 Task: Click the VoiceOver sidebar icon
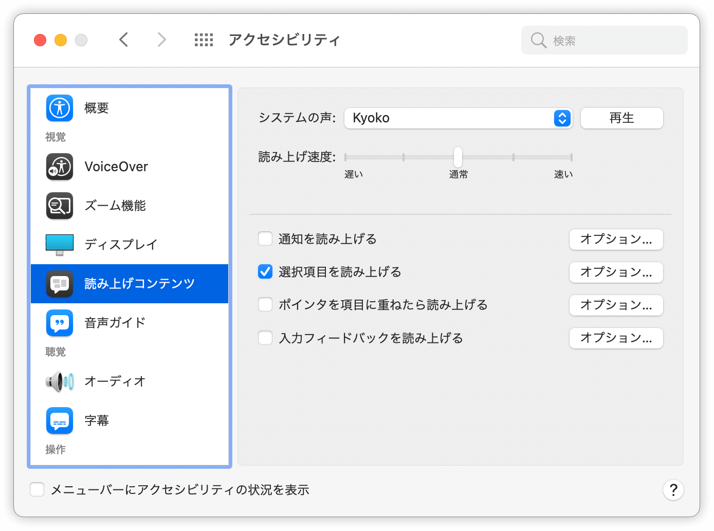60,167
